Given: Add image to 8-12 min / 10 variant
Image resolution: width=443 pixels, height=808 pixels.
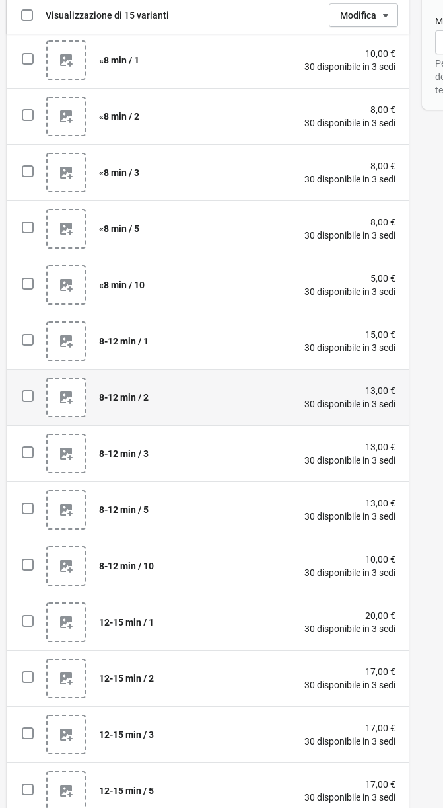Looking at the screenshot, I should 66,566.
